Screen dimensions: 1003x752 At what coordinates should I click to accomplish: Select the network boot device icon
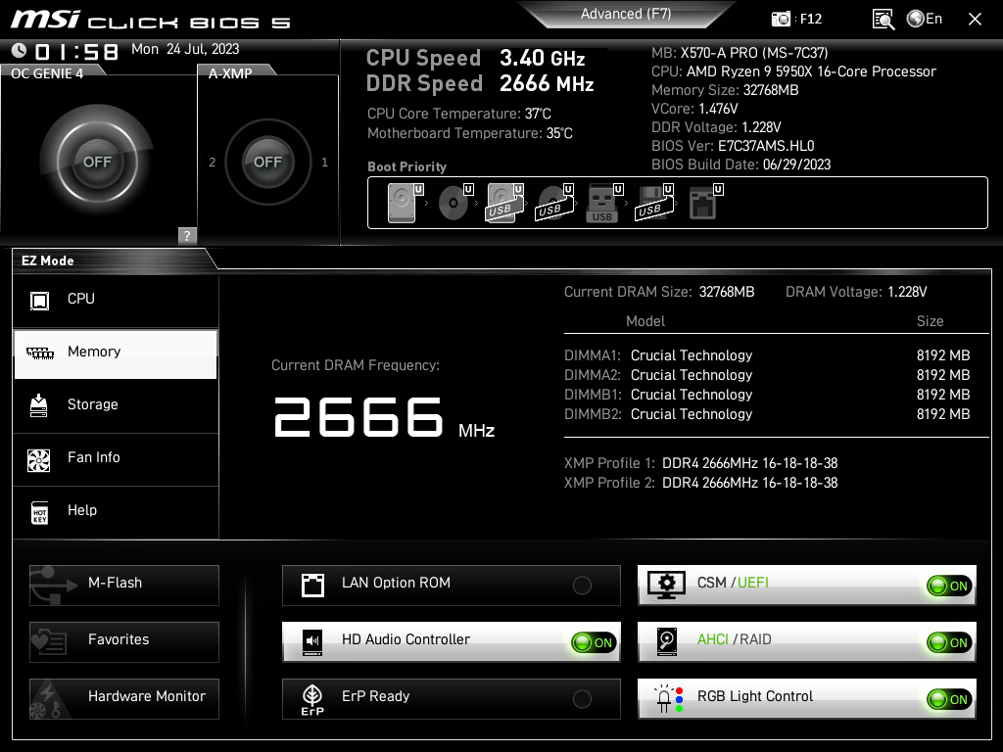point(705,204)
